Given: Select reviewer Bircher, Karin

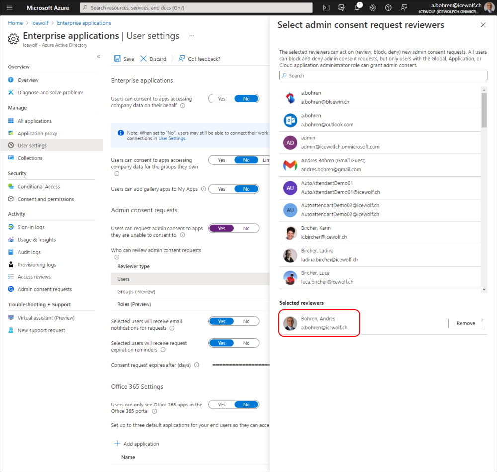Looking at the screenshot, I should point(380,232).
